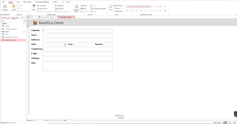Screen dimensions: 237x124
Task: Click the Totali sigma icon
Action: 91,6
